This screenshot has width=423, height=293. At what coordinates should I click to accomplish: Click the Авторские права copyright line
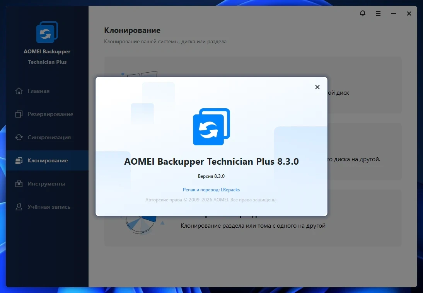pos(211,200)
